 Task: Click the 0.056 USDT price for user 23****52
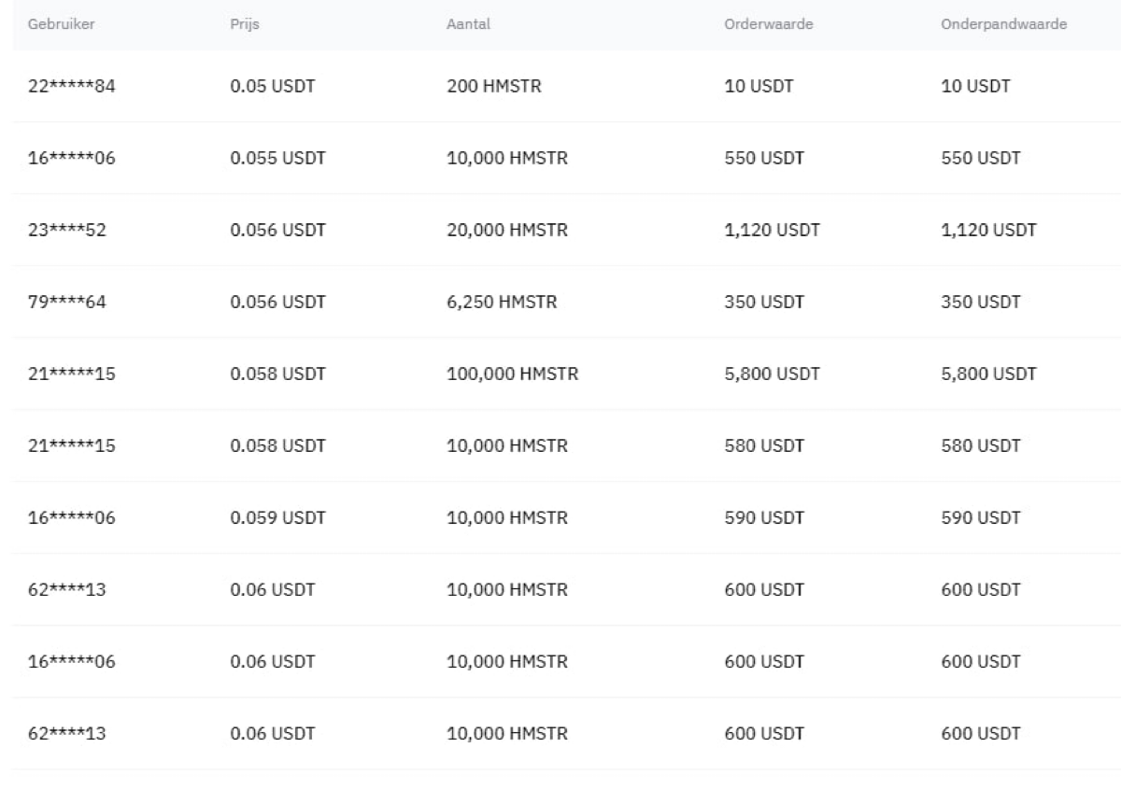277,231
